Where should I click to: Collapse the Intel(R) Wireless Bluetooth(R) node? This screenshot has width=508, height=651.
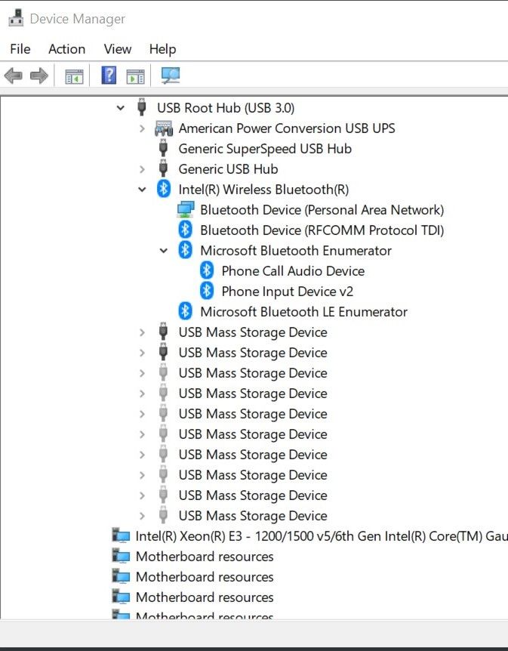coord(142,190)
